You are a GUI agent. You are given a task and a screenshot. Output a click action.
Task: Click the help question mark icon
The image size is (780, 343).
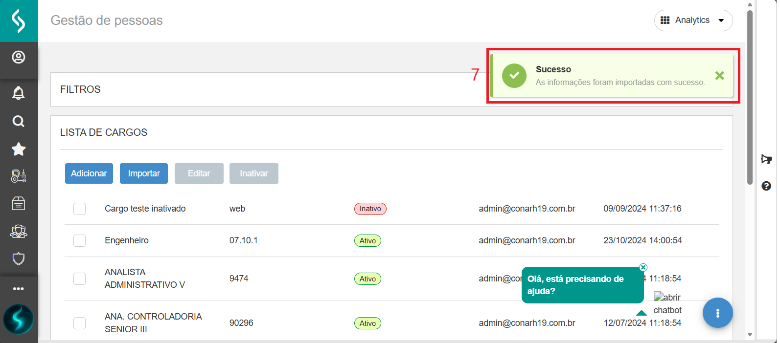[766, 186]
